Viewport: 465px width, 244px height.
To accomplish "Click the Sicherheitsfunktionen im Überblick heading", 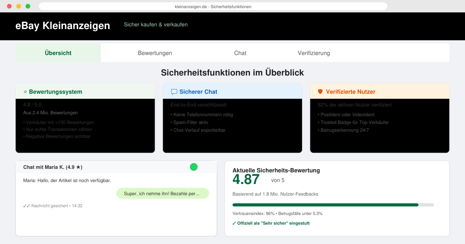I will (232, 73).
